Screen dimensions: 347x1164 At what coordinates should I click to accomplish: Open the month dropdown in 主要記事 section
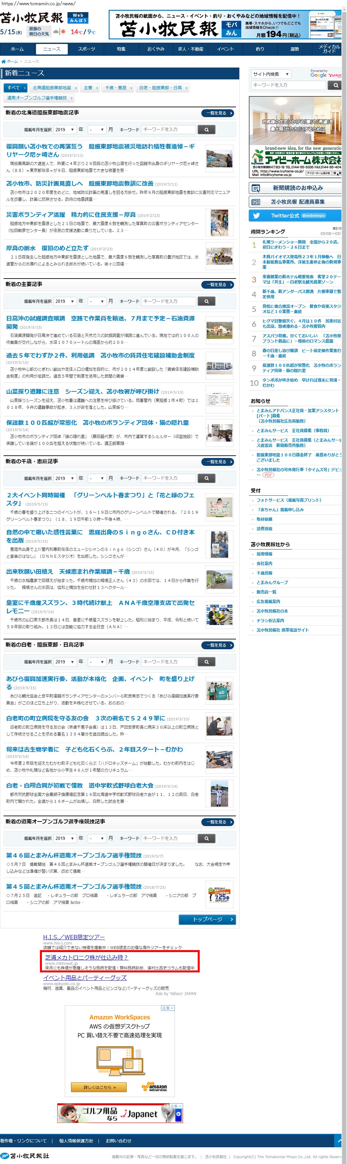click(97, 301)
